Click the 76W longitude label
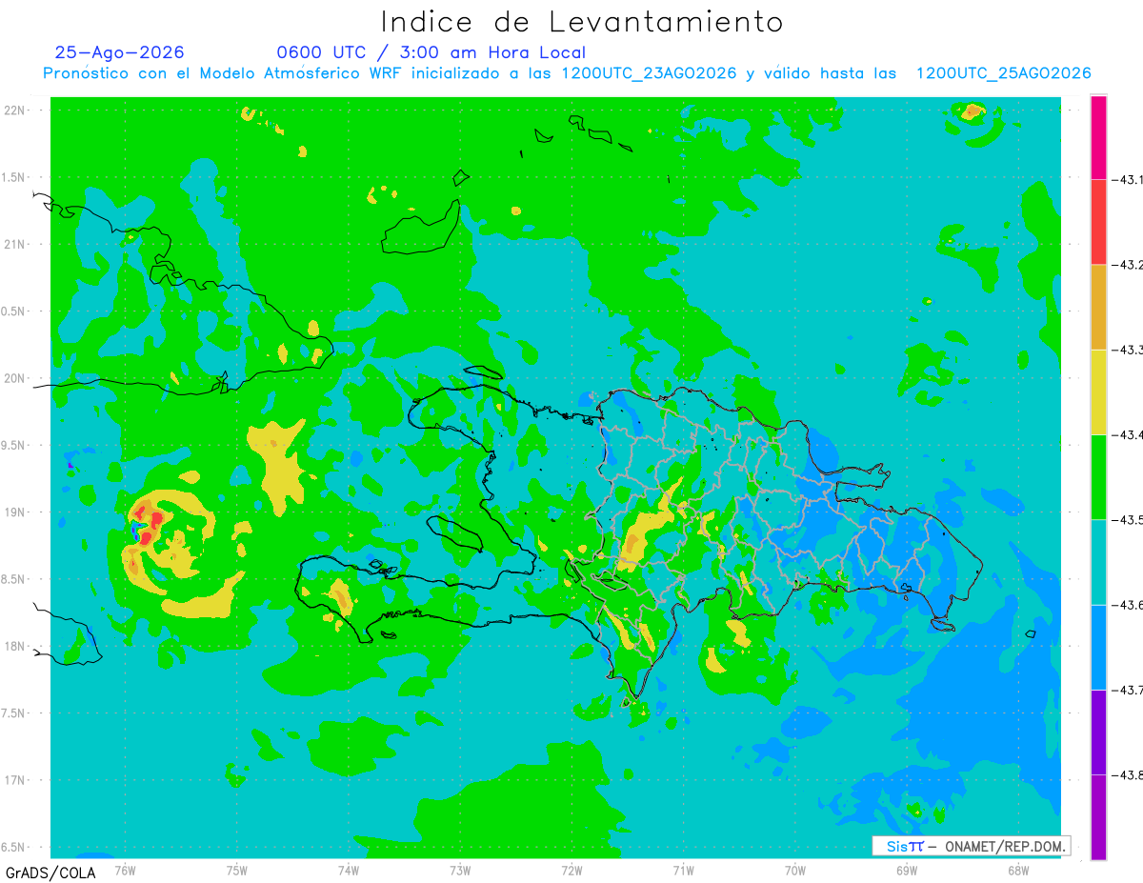This screenshot has height=883, width=1143. 125,871
